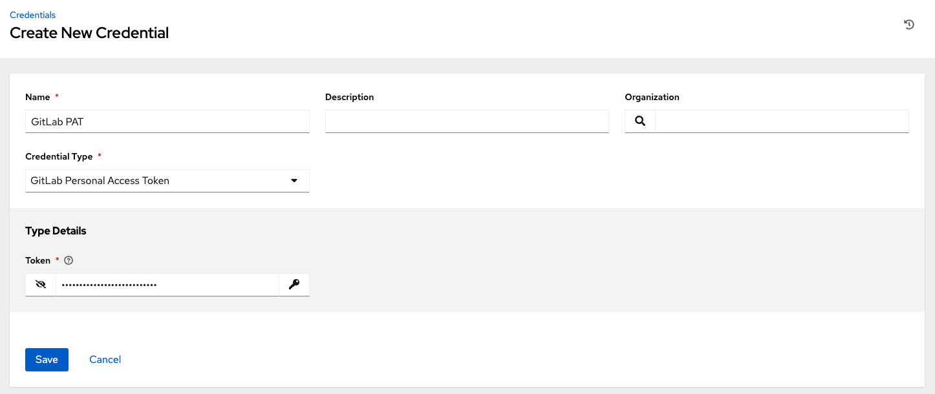The height and width of the screenshot is (394, 935).
Task: Click the Credential Type label text
Action: 59,156
